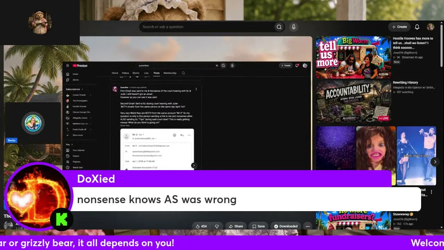Open 'Watch later' in the embedded sidebar
Image resolution: width=444 pixels, height=250 pixels.
(75, 168)
